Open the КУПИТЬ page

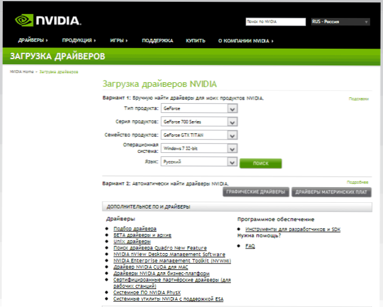pos(196,41)
